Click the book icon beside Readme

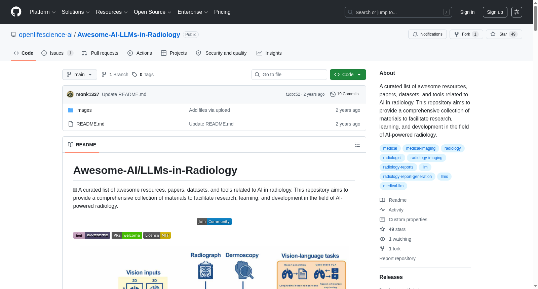click(x=382, y=200)
